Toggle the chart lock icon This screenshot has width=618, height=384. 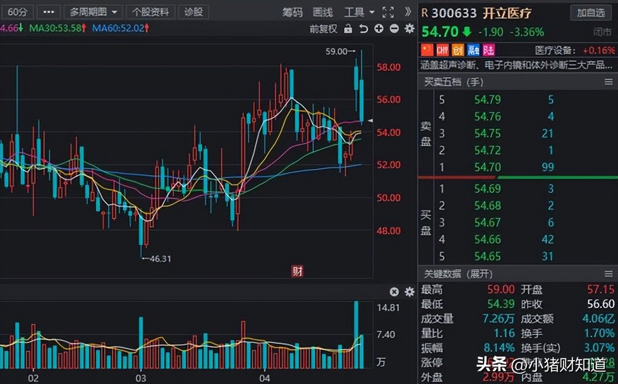point(349,29)
